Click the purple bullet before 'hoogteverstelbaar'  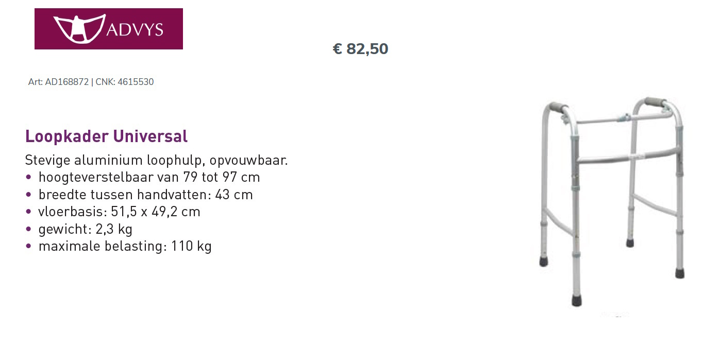point(29,177)
